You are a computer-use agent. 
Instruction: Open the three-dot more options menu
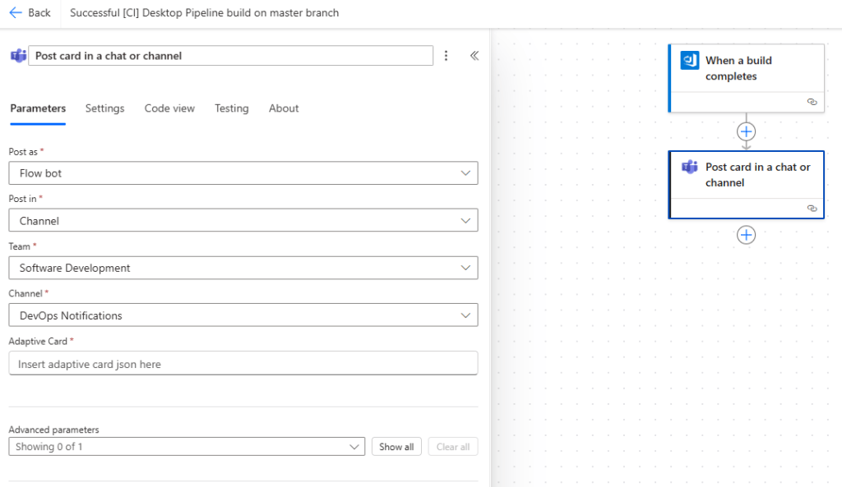446,56
